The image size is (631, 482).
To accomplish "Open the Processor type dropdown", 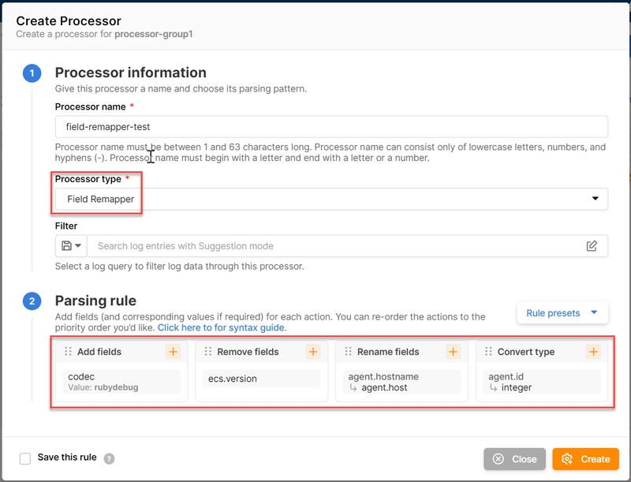I will tap(331, 199).
